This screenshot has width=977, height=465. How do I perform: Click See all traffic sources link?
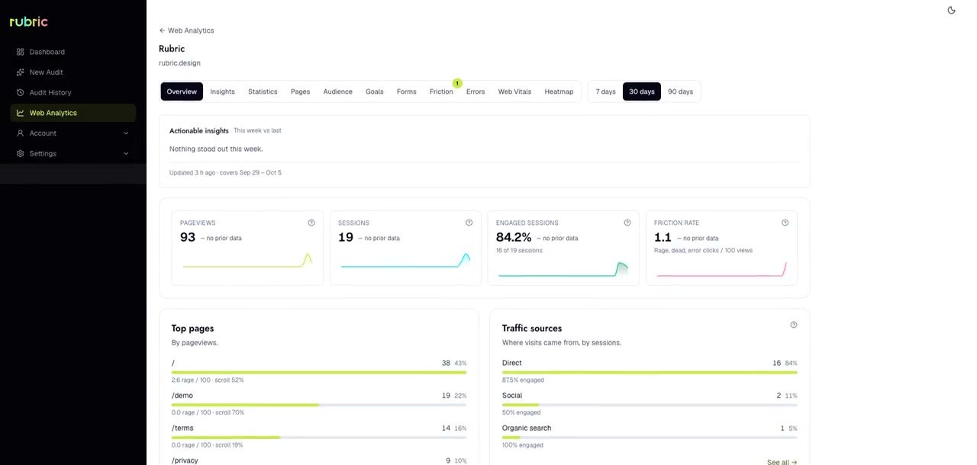(782, 462)
